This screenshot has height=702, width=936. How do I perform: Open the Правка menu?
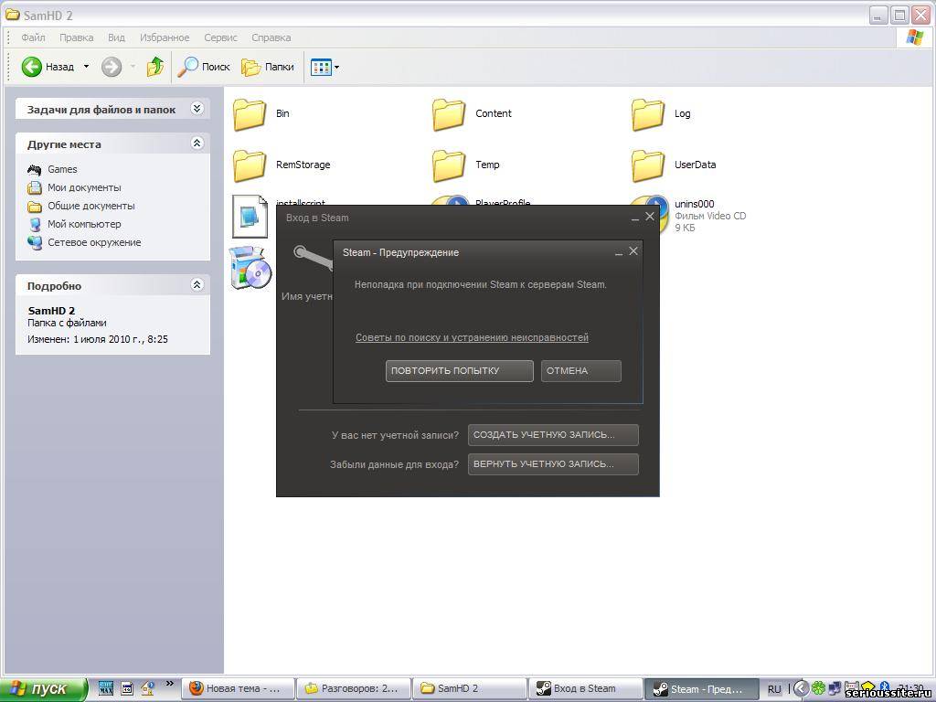(x=77, y=37)
